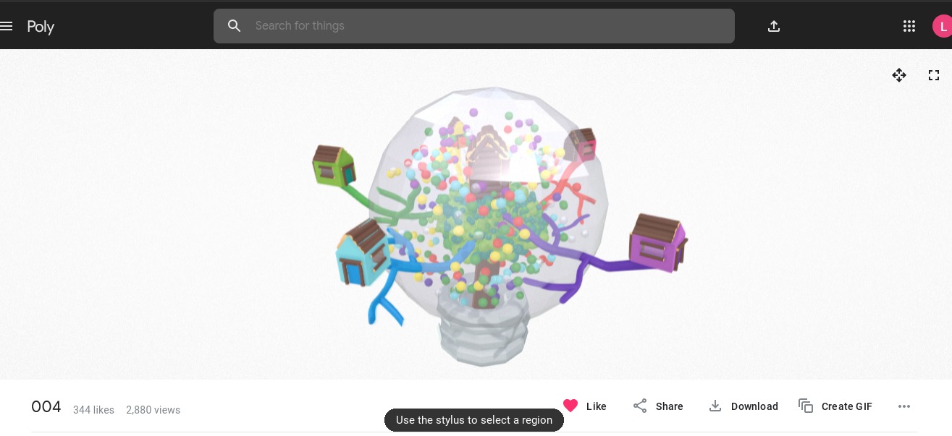Open the hamburger navigation menu
The width and height of the screenshot is (952, 436).
(7, 26)
